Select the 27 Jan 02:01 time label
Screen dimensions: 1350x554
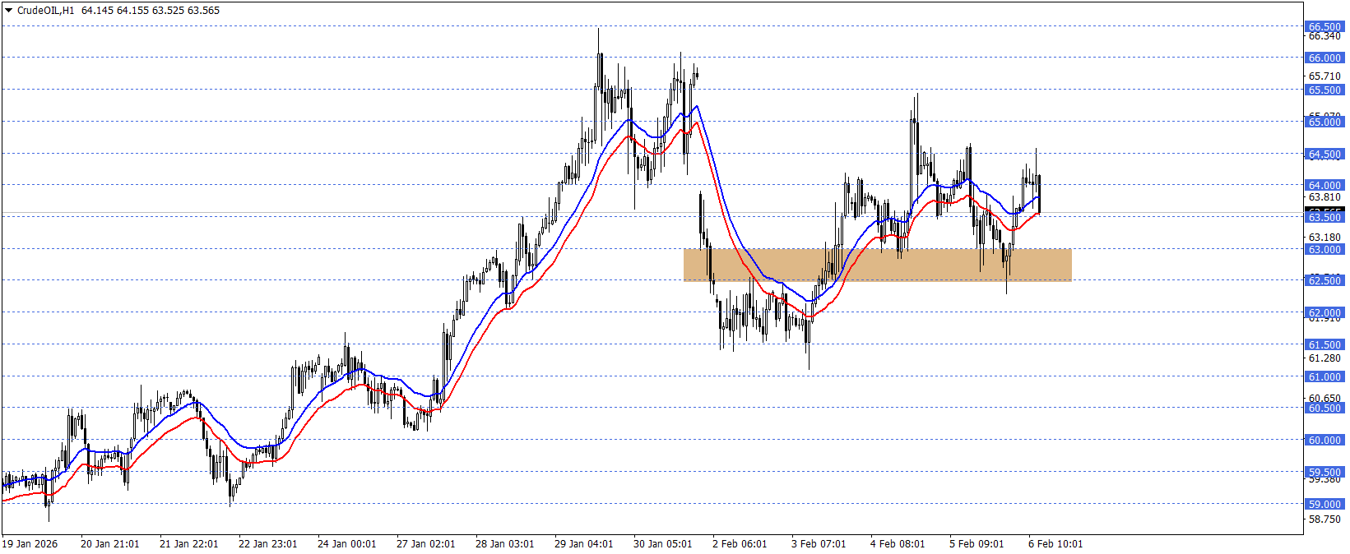click(x=425, y=543)
